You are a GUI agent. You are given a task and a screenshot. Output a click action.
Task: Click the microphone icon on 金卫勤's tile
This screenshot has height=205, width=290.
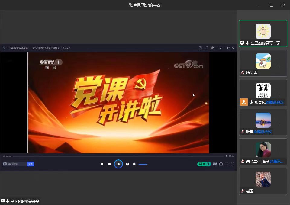click(x=248, y=43)
